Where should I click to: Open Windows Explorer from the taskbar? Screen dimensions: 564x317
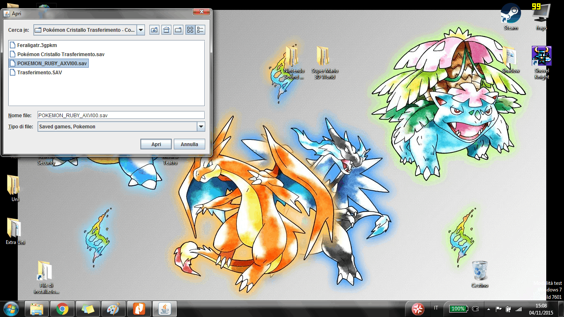(37, 309)
